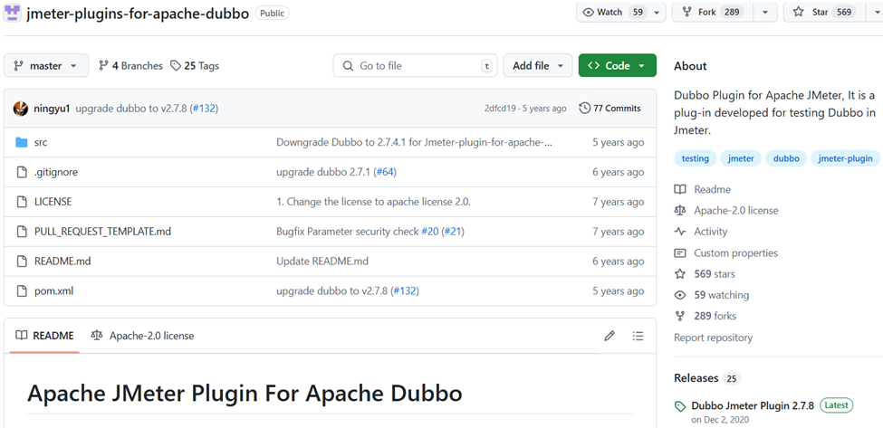Open the 4 Branches link
Screen dimensions: 883x428
click(130, 66)
